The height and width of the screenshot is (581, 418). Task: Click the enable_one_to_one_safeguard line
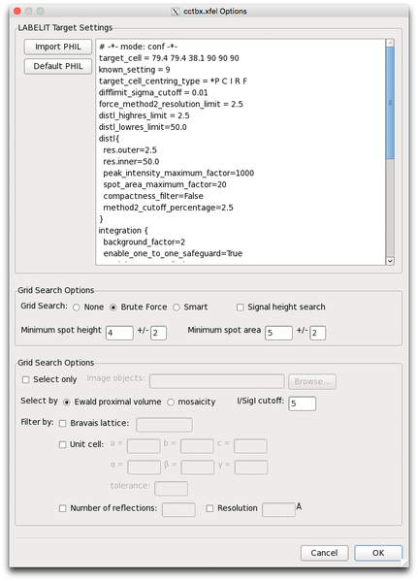click(173, 253)
